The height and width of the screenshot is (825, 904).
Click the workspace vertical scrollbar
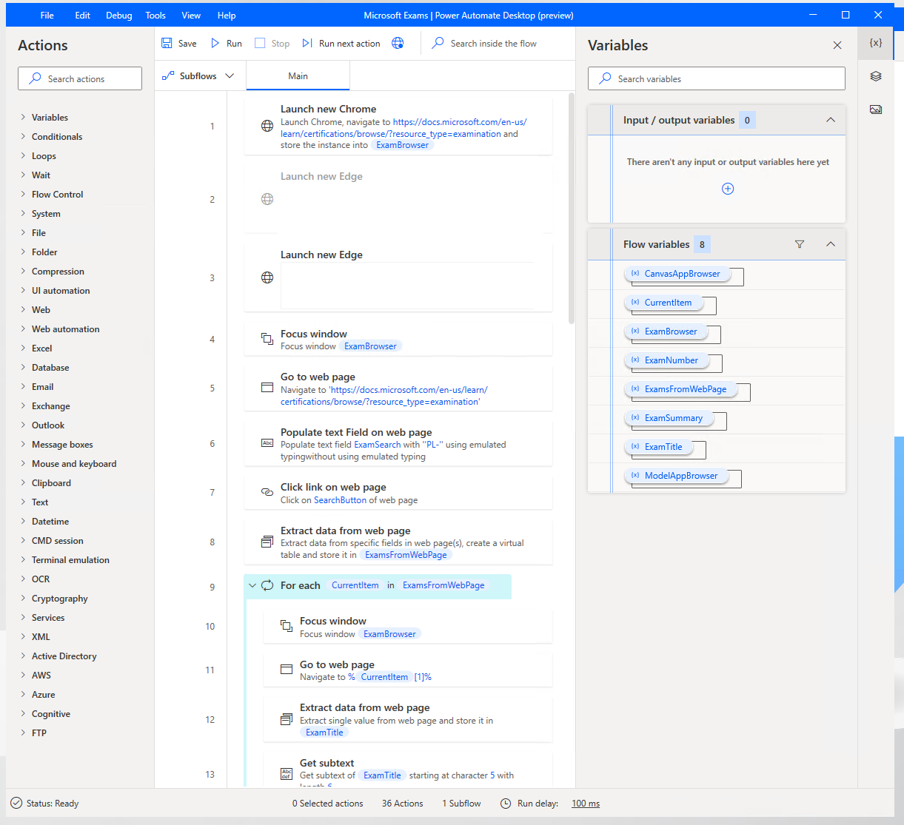click(x=571, y=209)
